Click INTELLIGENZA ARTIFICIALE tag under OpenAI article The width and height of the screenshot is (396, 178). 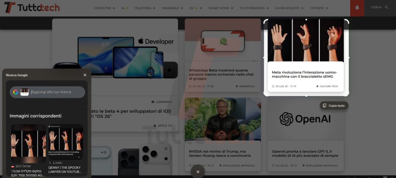point(320,166)
